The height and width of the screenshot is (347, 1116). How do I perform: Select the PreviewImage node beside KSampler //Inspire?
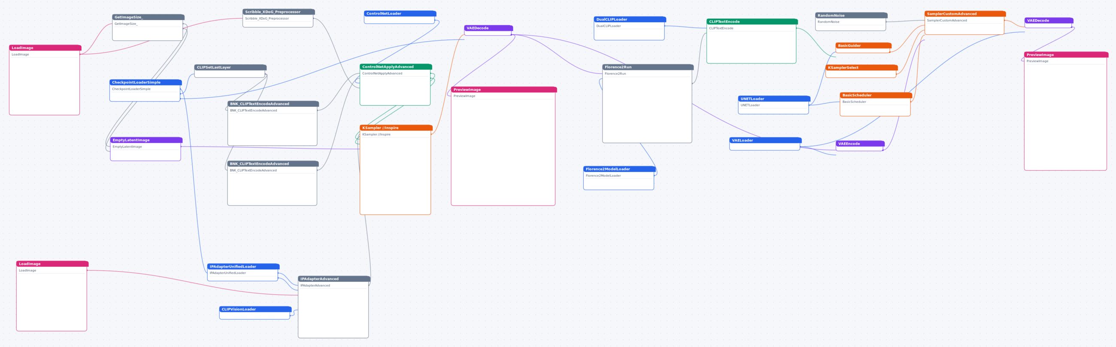503,146
